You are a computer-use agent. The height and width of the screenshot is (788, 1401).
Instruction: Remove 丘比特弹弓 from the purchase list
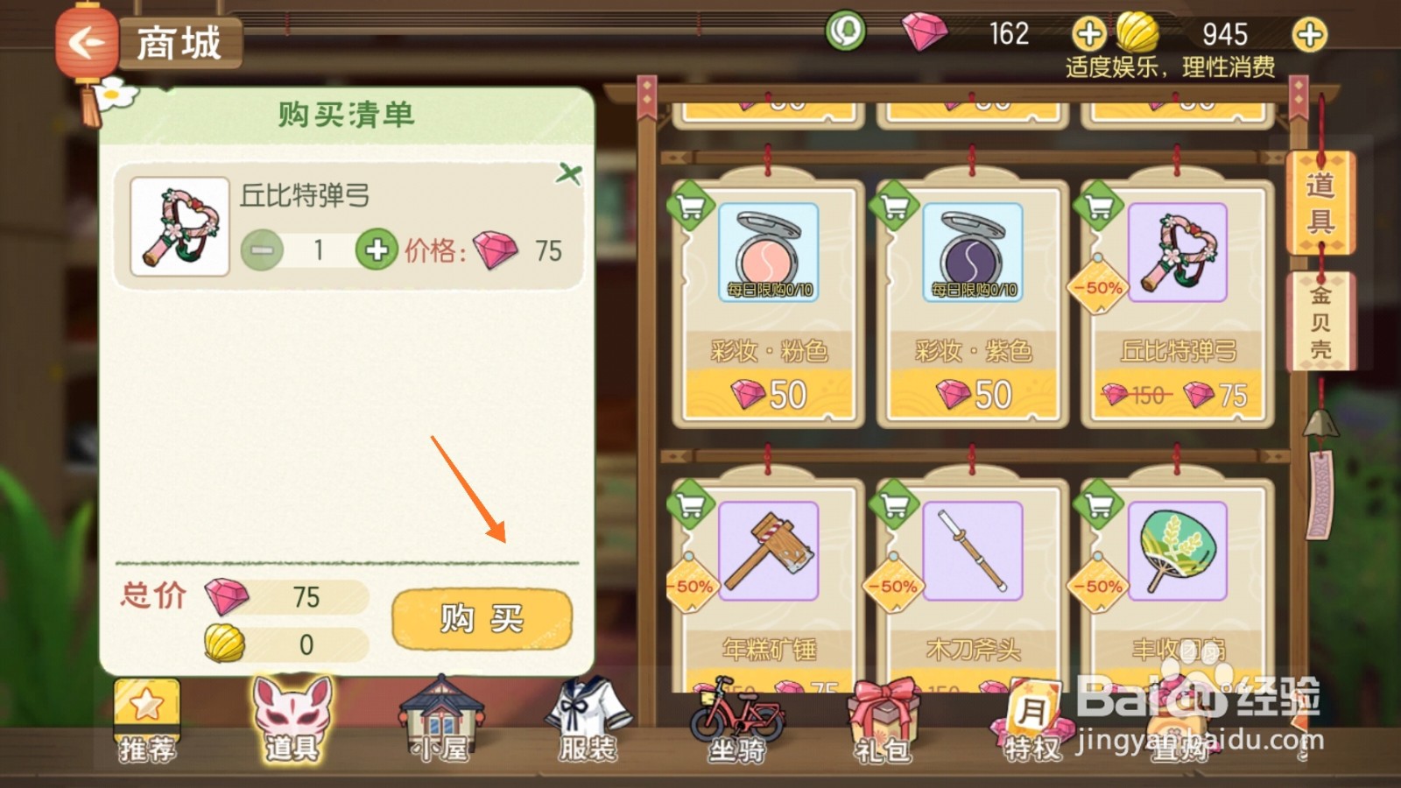(x=569, y=173)
